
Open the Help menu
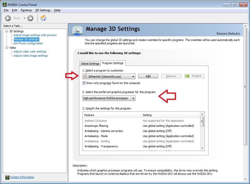pos(57,10)
